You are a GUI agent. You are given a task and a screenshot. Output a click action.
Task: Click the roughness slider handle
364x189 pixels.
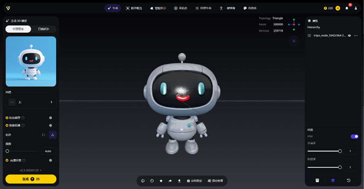click(340, 167)
